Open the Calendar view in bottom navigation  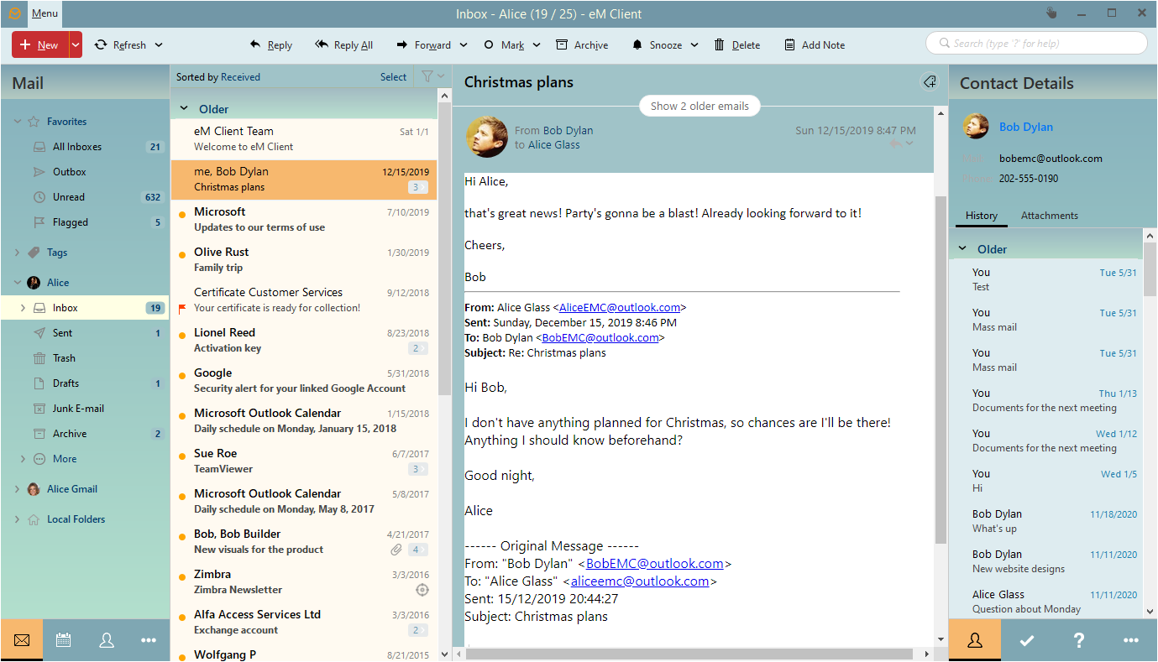point(63,640)
